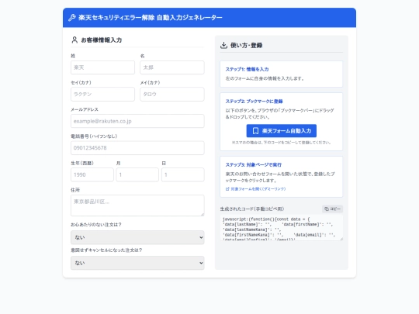Click the text 左のフォームに自身の情報を入力します。
419x314 pixels.
click(265, 78)
